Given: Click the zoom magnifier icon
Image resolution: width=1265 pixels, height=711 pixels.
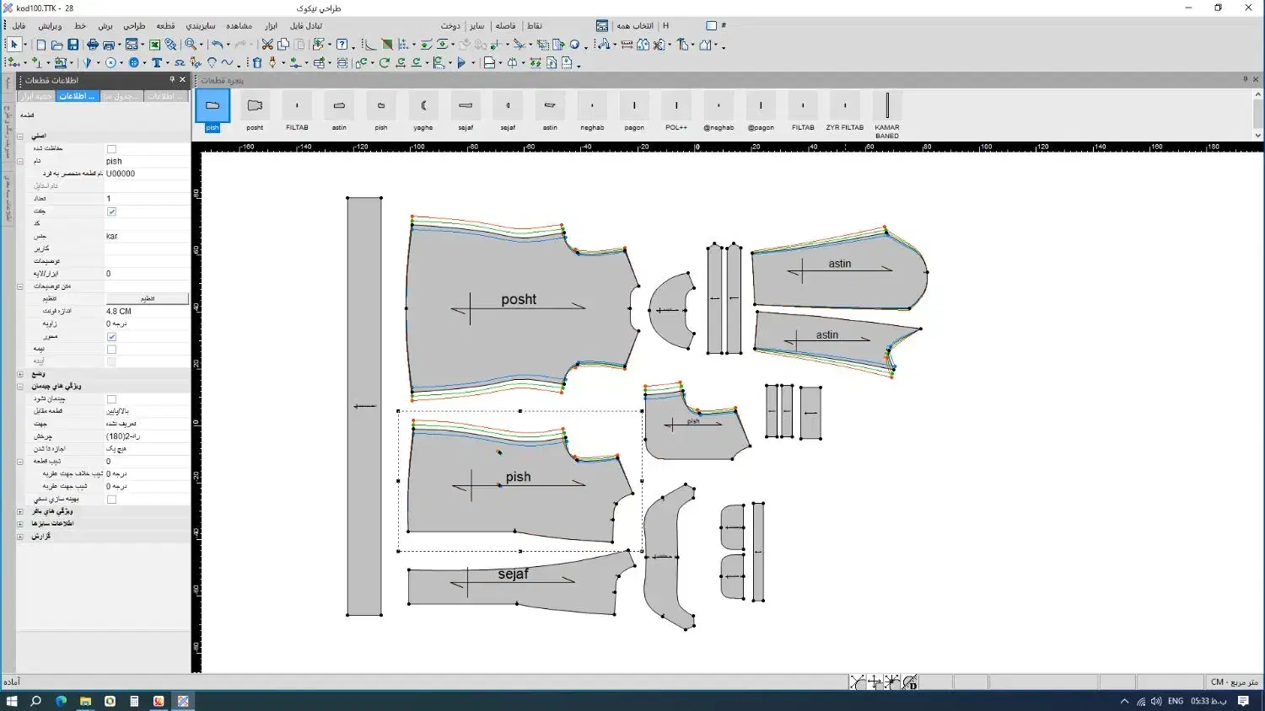Looking at the screenshot, I should click(x=191, y=45).
